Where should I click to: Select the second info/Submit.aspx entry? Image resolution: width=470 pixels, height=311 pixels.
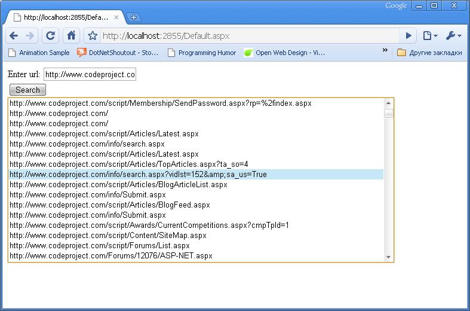(196, 215)
